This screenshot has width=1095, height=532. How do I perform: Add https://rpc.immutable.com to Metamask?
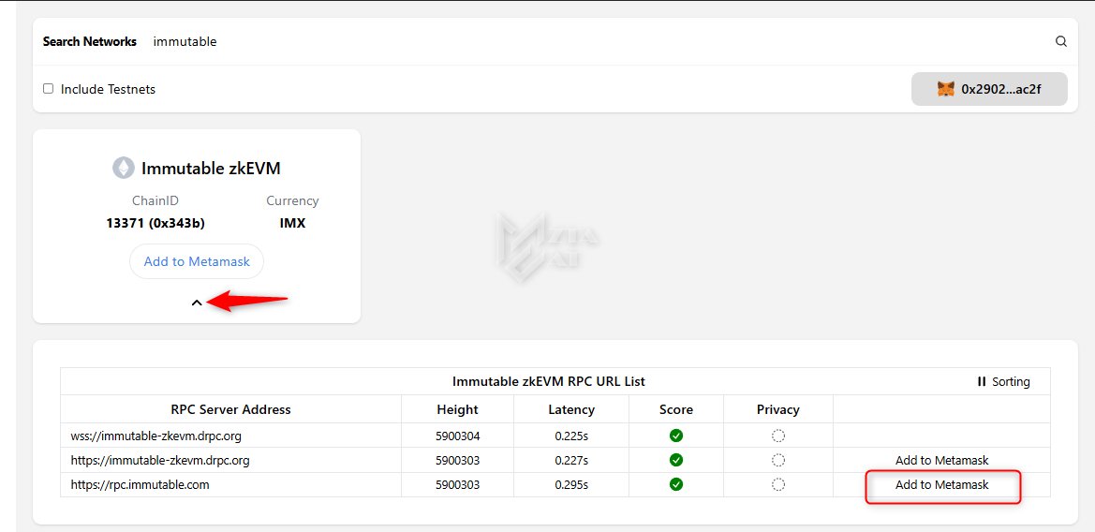(x=942, y=484)
